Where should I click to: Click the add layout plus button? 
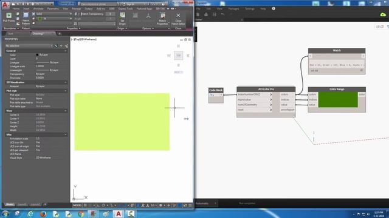(x=45, y=205)
